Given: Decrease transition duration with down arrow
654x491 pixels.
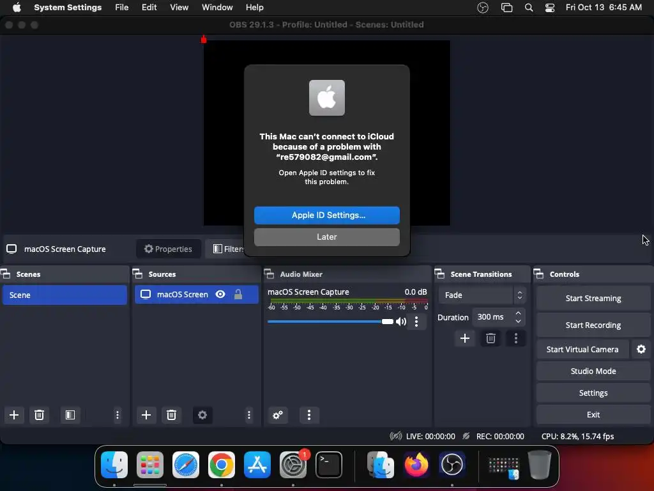Looking at the screenshot, I should (x=518, y=321).
